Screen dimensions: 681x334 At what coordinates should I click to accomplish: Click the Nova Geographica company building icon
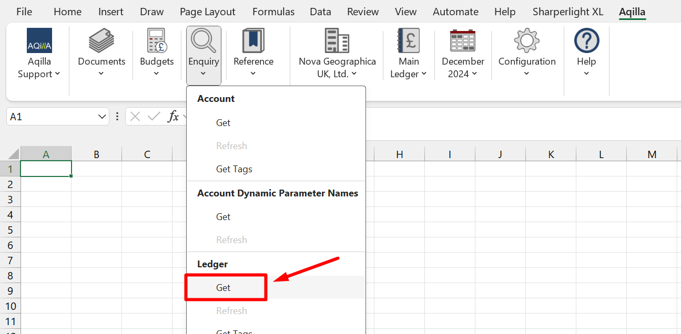click(x=337, y=40)
